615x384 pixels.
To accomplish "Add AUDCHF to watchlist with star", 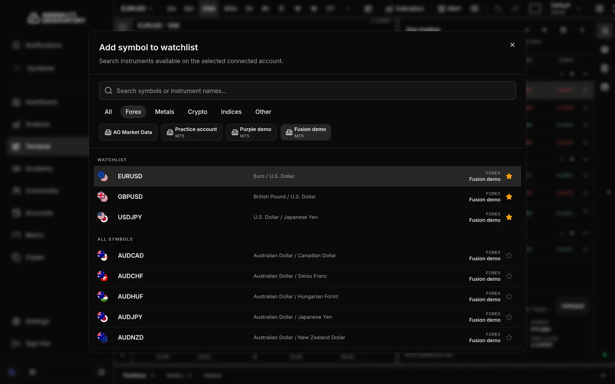I will tap(509, 276).
